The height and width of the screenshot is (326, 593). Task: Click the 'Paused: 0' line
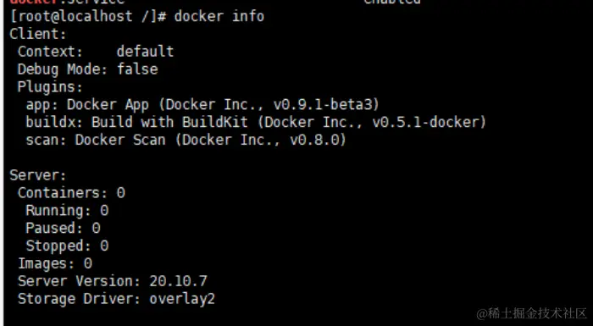coord(63,228)
